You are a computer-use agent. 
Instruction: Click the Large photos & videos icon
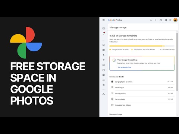(112, 82)
